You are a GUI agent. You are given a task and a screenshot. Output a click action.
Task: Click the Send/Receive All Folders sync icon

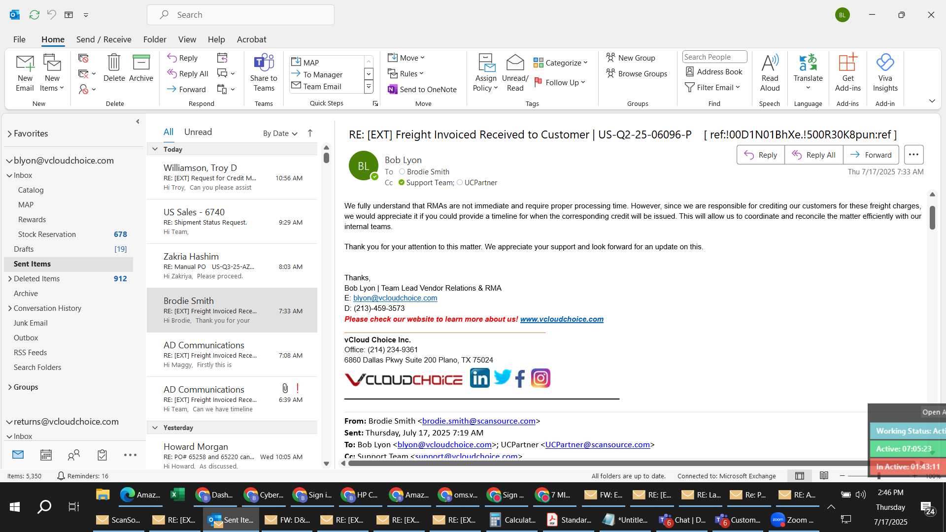pos(34,15)
